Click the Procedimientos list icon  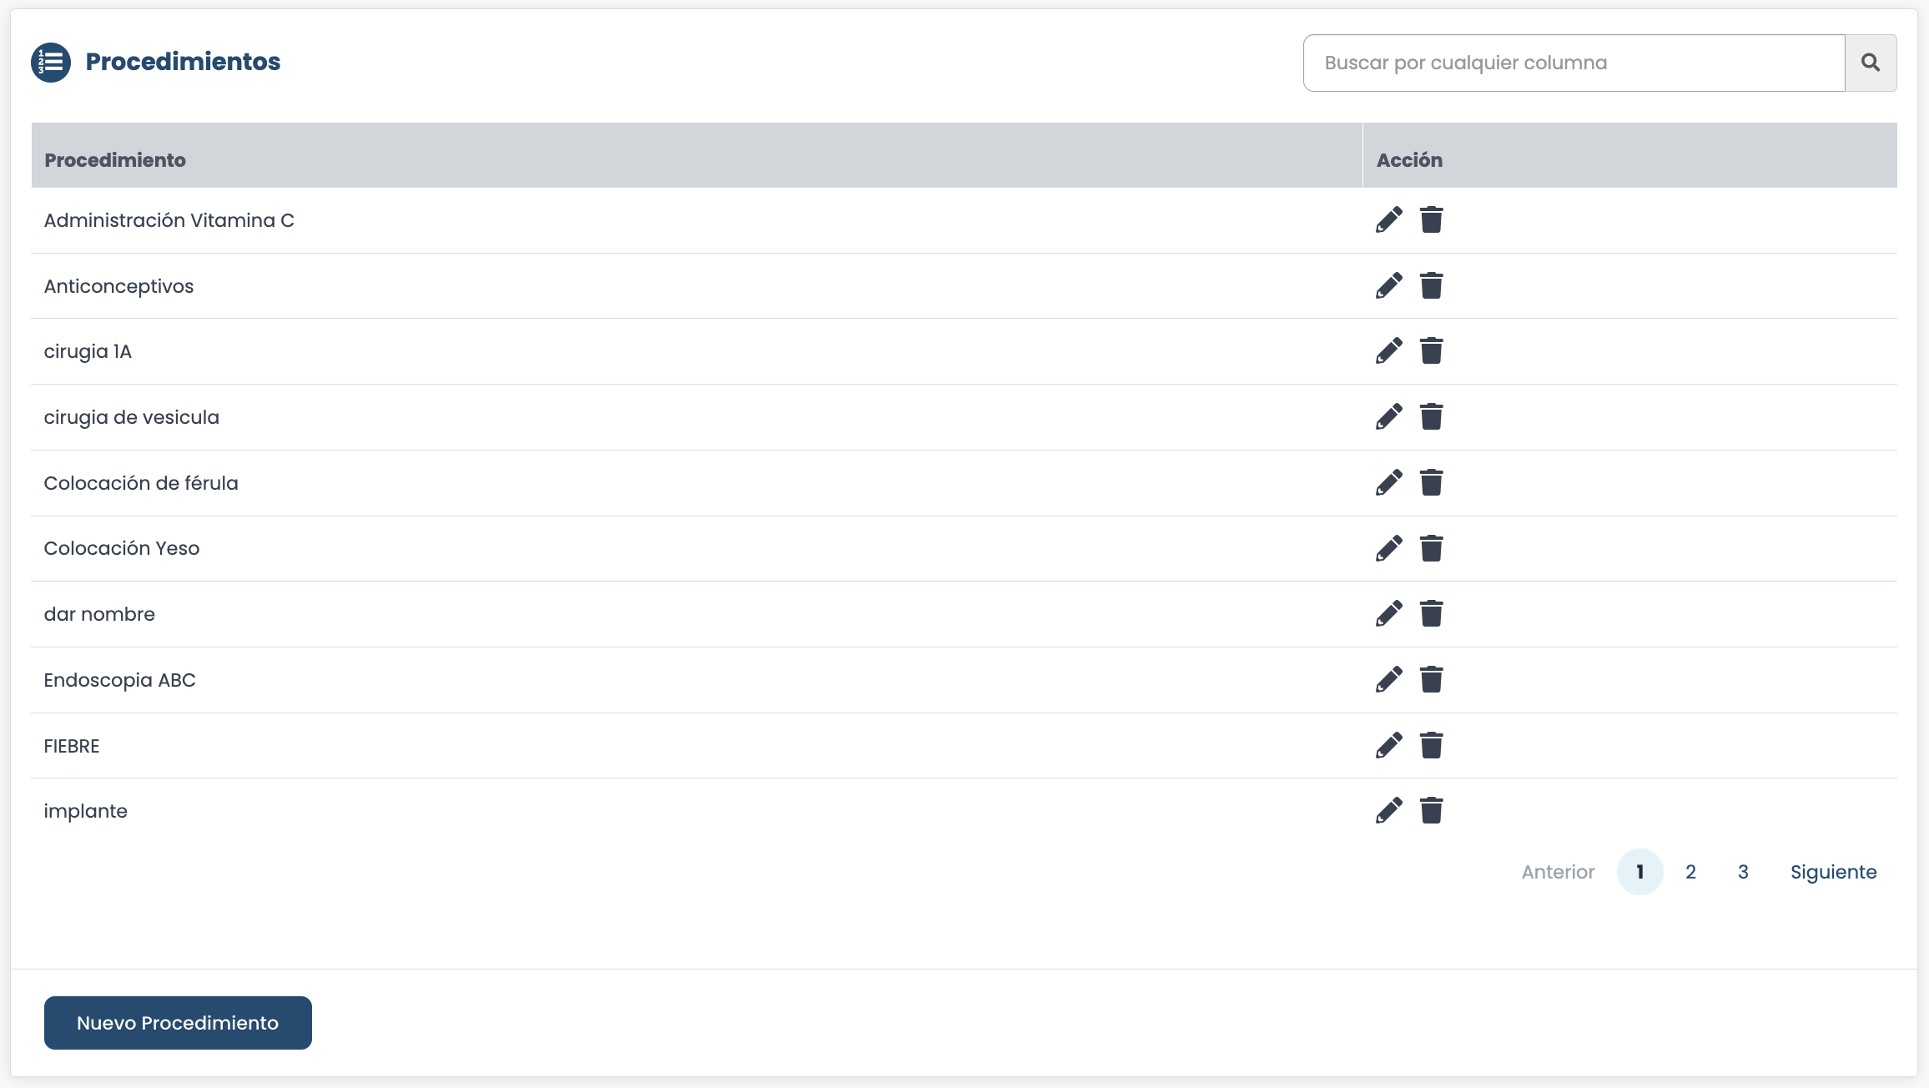pyautogui.click(x=51, y=63)
